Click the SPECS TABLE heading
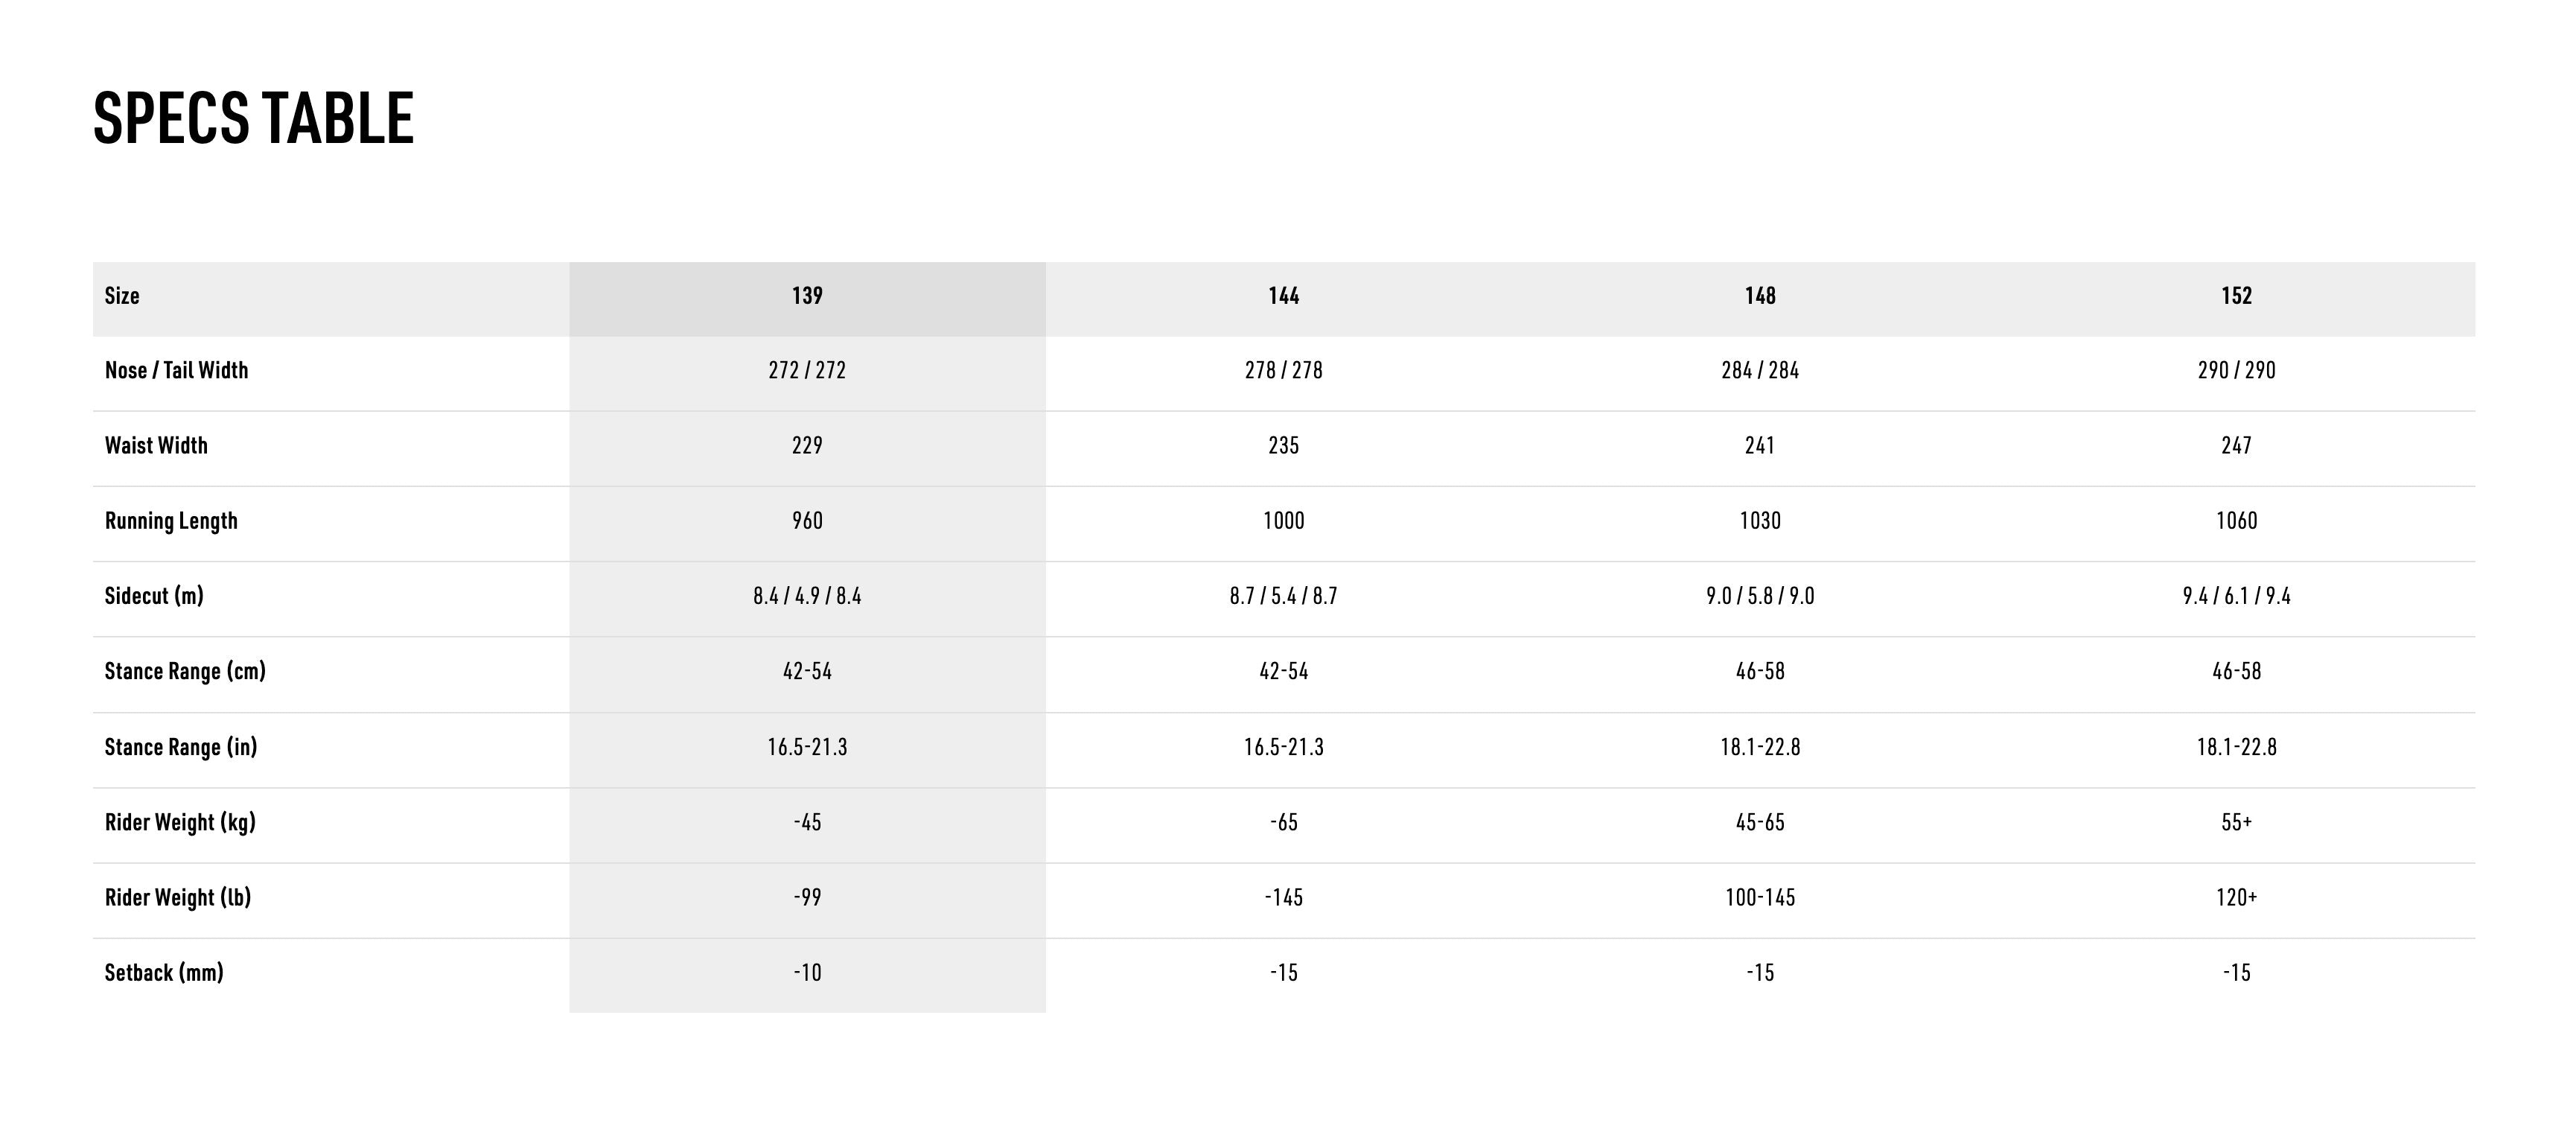The image size is (2576, 1123). click(253, 118)
